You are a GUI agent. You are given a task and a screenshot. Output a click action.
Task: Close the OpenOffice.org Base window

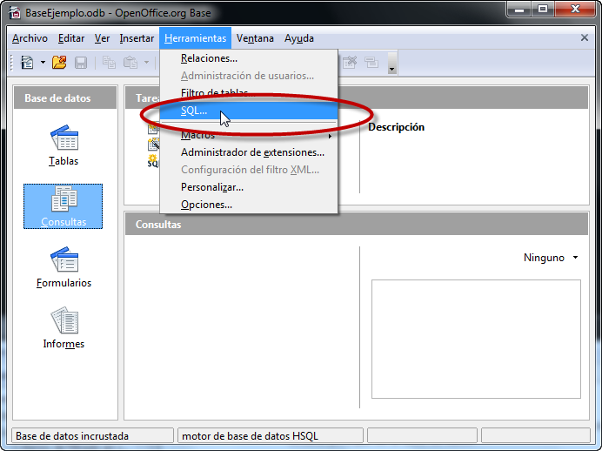(x=575, y=10)
